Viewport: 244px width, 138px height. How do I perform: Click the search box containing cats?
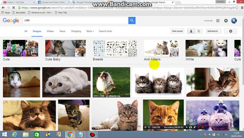tap(75, 20)
